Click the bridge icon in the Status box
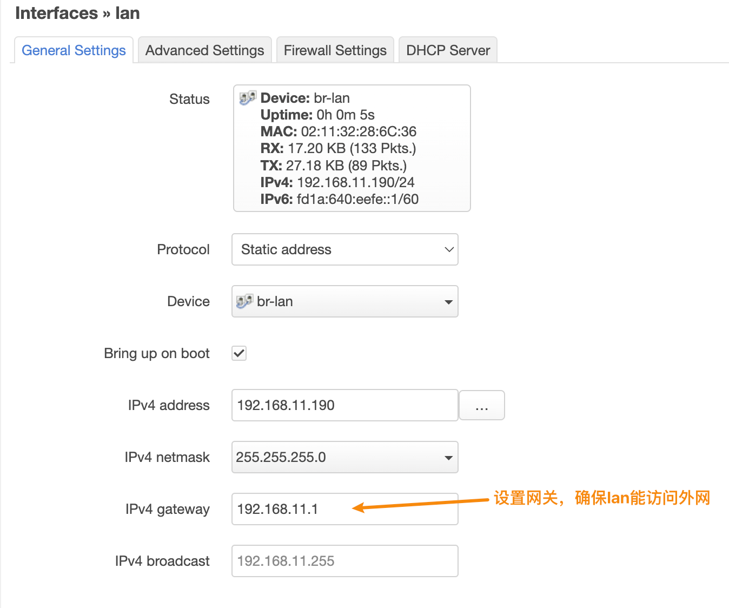 coord(248,98)
